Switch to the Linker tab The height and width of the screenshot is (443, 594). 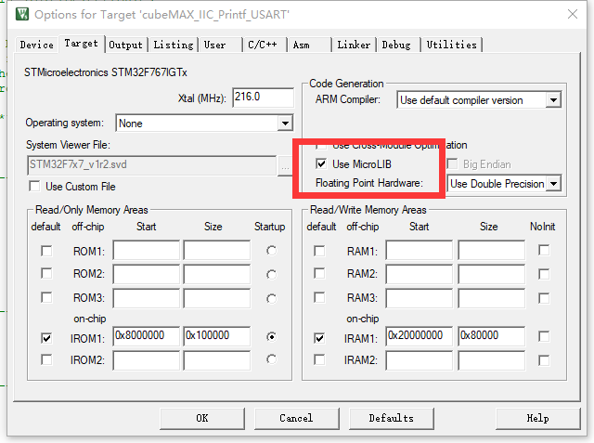click(354, 45)
